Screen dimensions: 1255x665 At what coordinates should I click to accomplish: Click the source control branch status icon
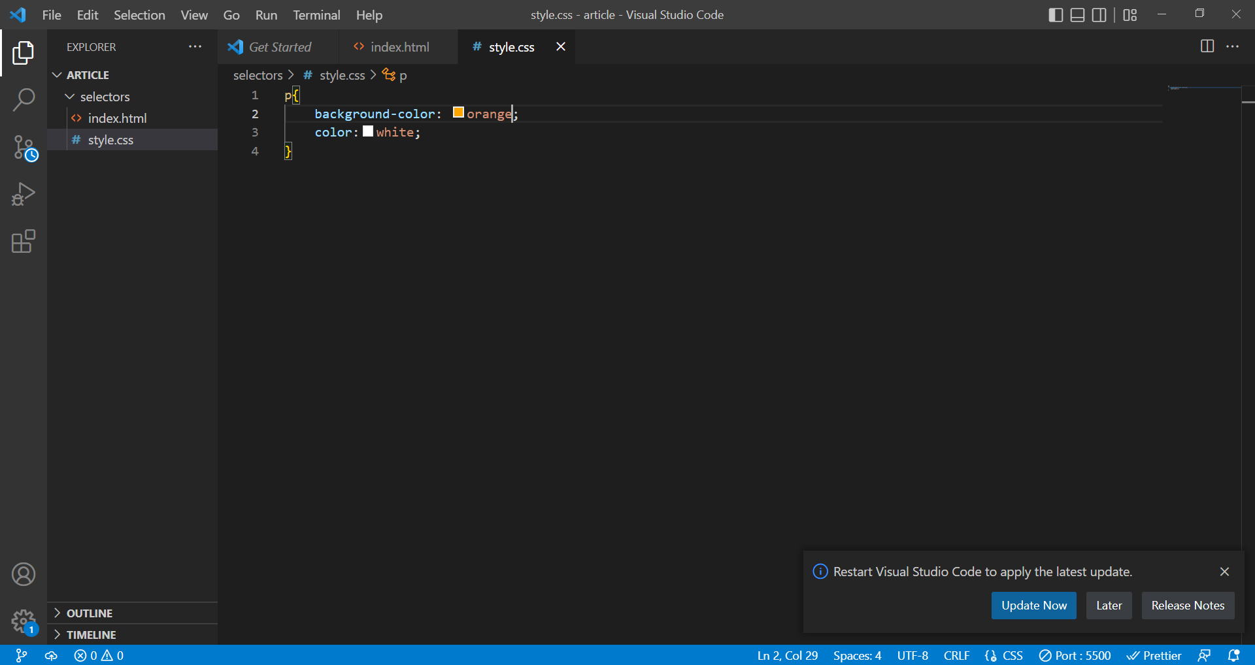pos(22,655)
